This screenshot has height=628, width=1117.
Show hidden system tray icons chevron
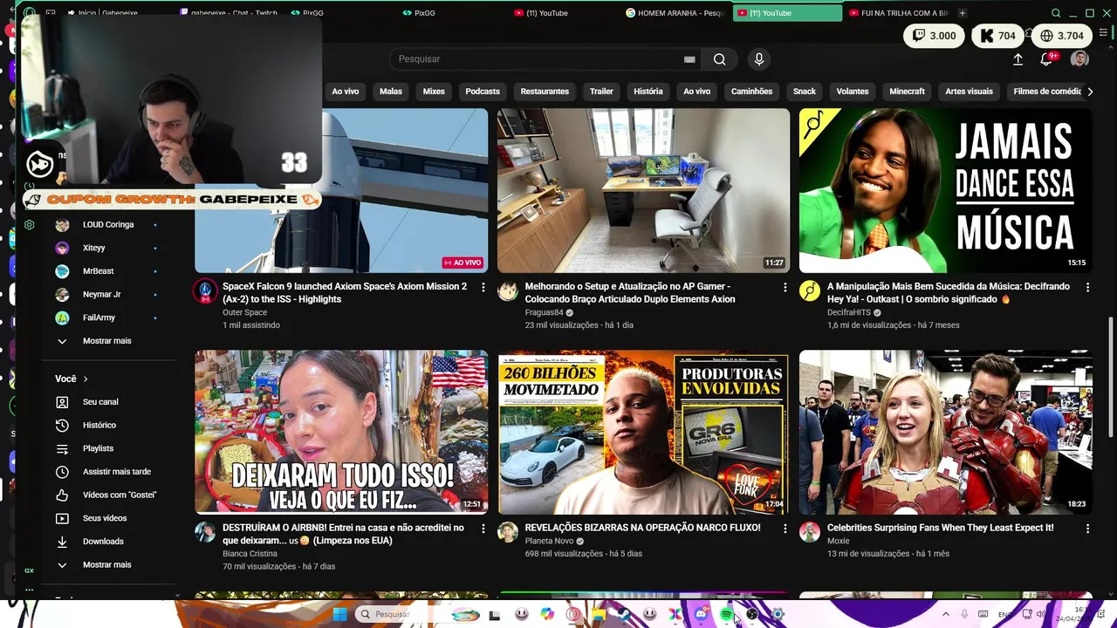946,614
